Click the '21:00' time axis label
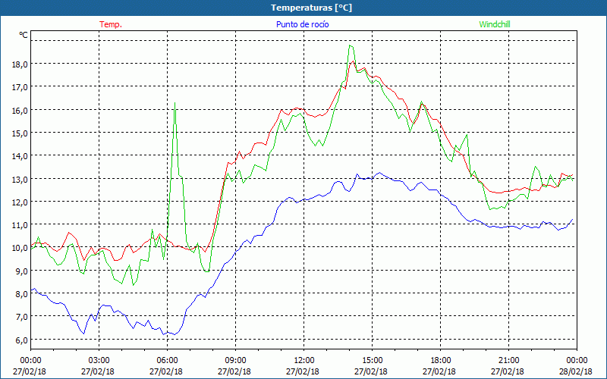 (508, 361)
